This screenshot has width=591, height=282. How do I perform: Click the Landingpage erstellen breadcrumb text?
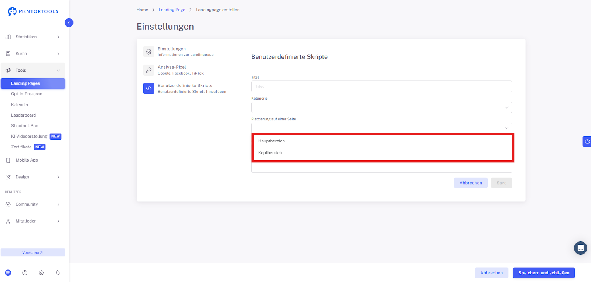tap(218, 10)
